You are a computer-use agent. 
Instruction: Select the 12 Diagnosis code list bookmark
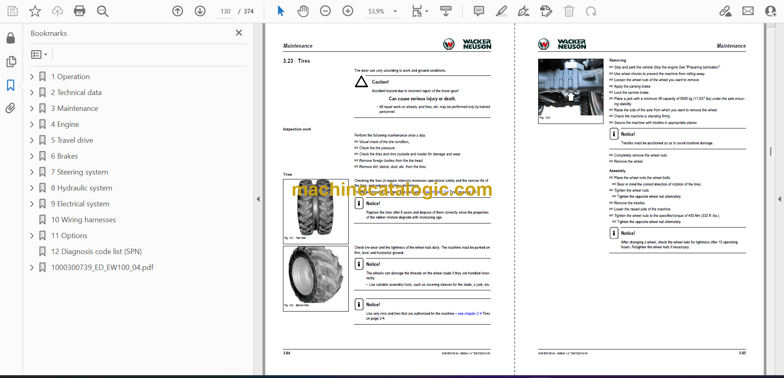[x=96, y=252]
